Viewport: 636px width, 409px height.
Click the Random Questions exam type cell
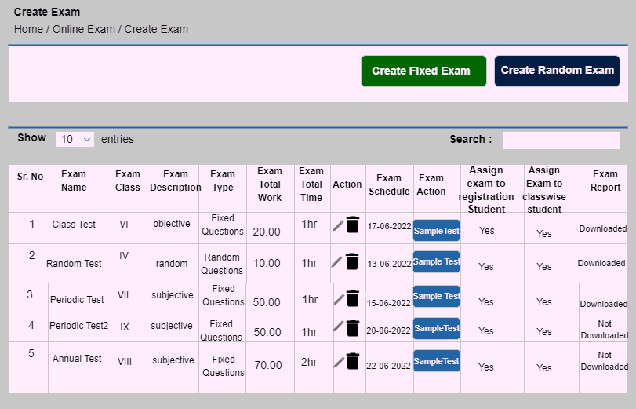point(222,264)
